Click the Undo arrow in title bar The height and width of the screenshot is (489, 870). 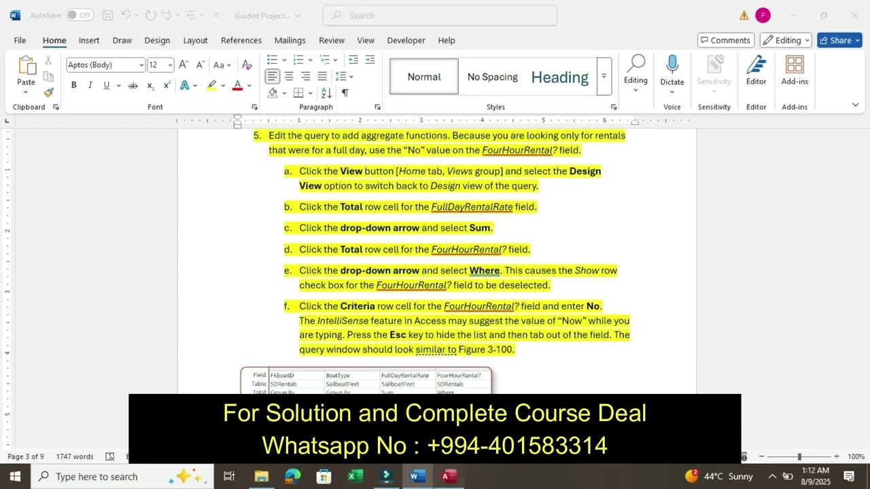pyautogui.click(x=125, y=15)
